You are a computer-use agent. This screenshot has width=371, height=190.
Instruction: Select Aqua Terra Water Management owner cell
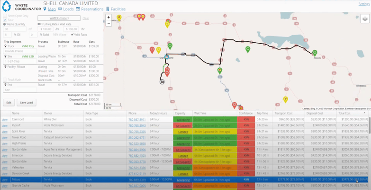click(x=63, y=150)
